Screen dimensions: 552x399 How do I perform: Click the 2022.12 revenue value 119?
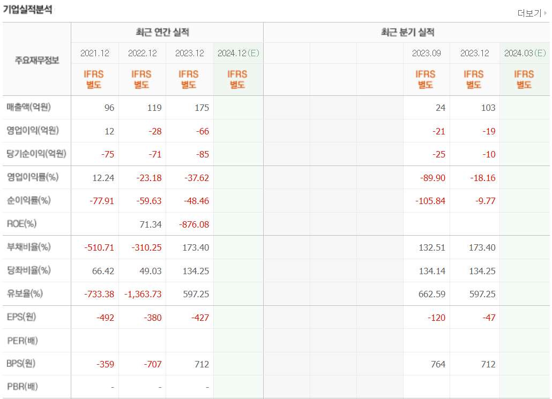pos(154,108)
